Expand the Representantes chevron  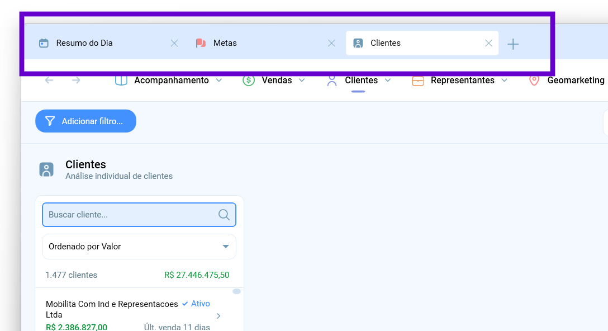[505, 81]
